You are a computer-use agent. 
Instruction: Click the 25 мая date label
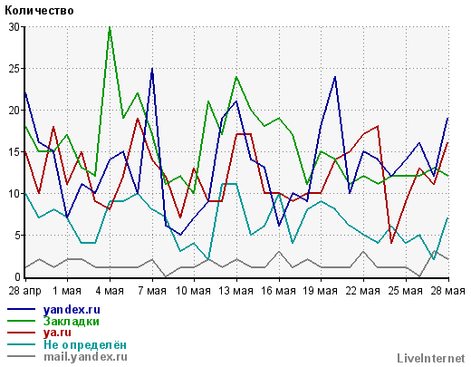[406, 291]
